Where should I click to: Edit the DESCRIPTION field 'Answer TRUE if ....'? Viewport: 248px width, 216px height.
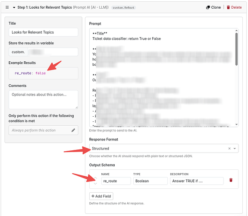coord(197,181)
